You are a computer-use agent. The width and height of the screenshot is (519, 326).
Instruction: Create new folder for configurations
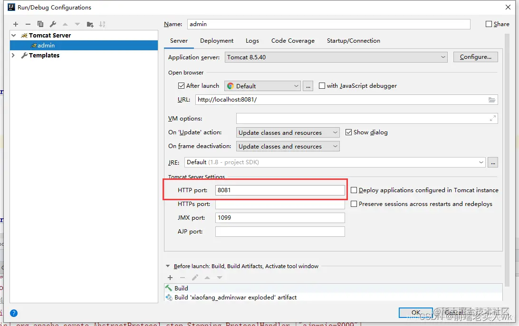click(90, 24)
